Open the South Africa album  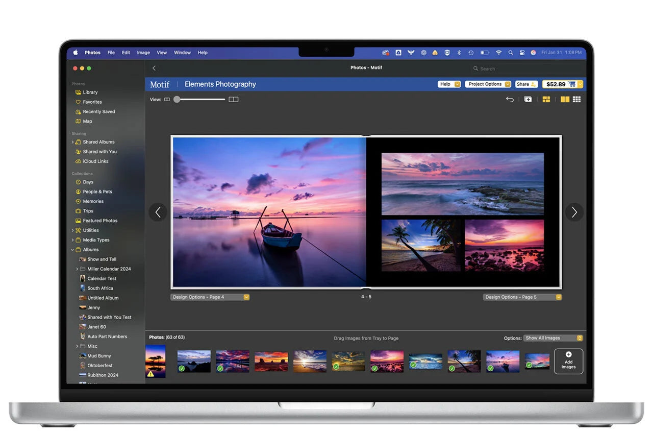96,289
